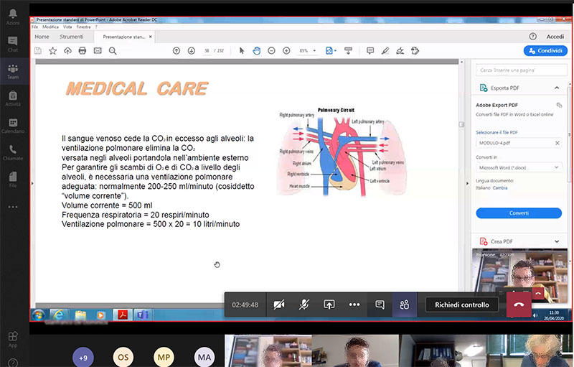Open Teams Azioni notifications bell
Viewport: 574px width, 367px height.
point(13,17)
